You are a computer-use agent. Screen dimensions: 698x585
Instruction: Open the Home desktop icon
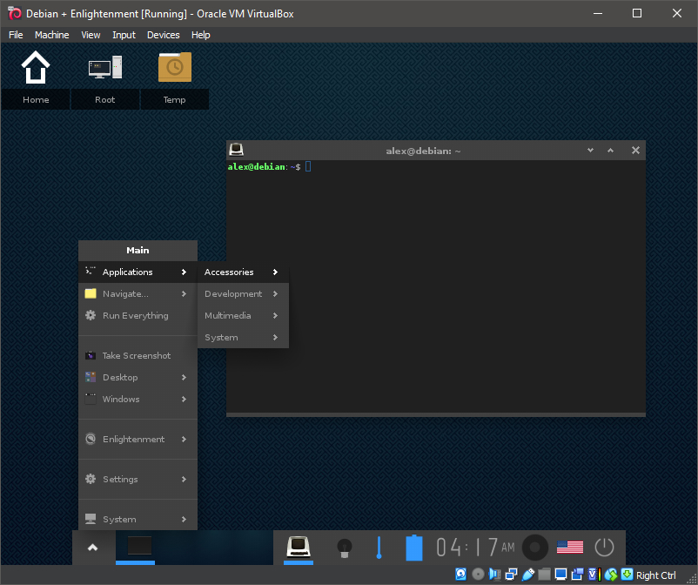tap(36, 68)
